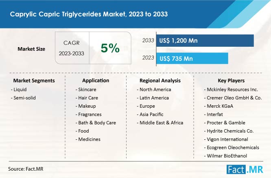Click the 'Market Segments' heading
The image size is (271, 178).
click(x=34, y=80)
